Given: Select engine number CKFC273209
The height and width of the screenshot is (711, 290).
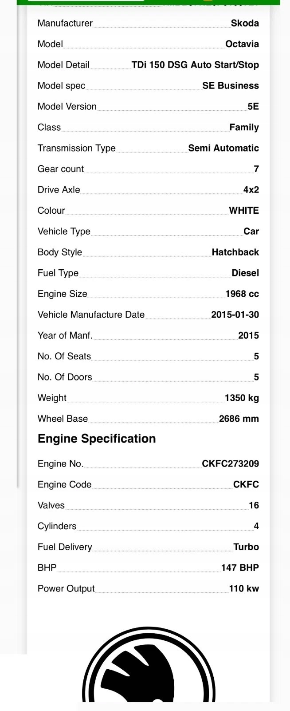Looking at the screenshot, I should click(x=231, y=463).
